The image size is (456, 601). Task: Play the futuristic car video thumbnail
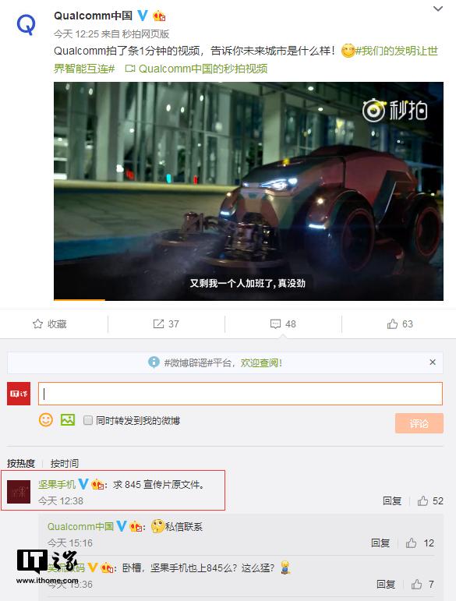click(249, 191)
